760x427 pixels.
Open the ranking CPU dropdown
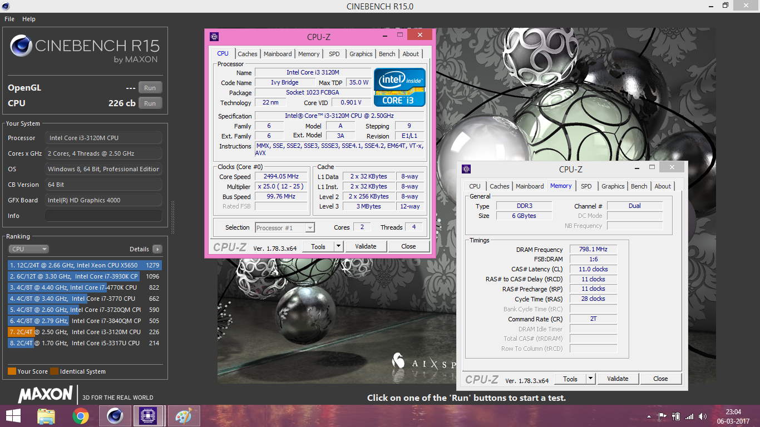point(28,249)
